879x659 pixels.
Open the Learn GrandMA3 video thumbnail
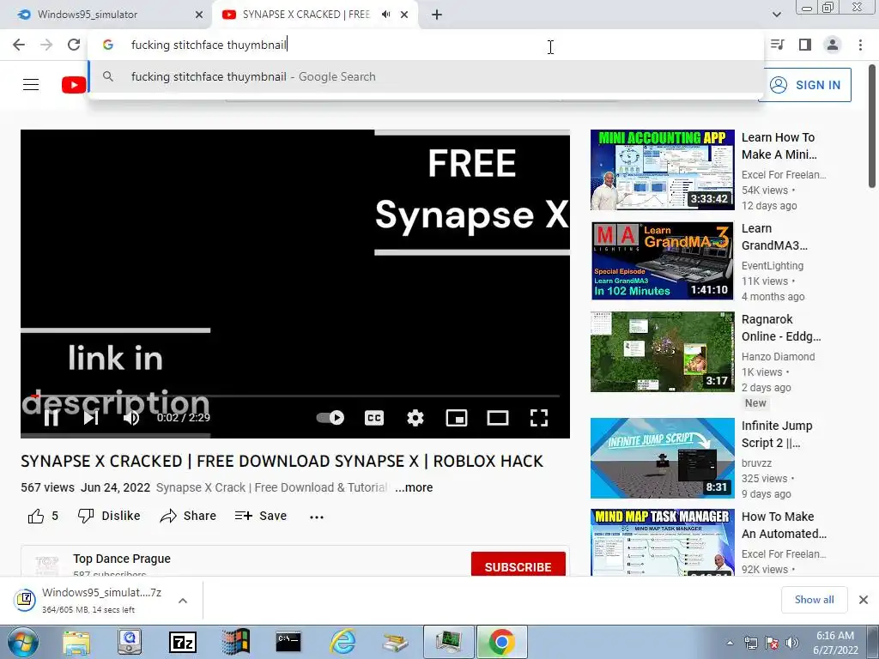[662, 261]
